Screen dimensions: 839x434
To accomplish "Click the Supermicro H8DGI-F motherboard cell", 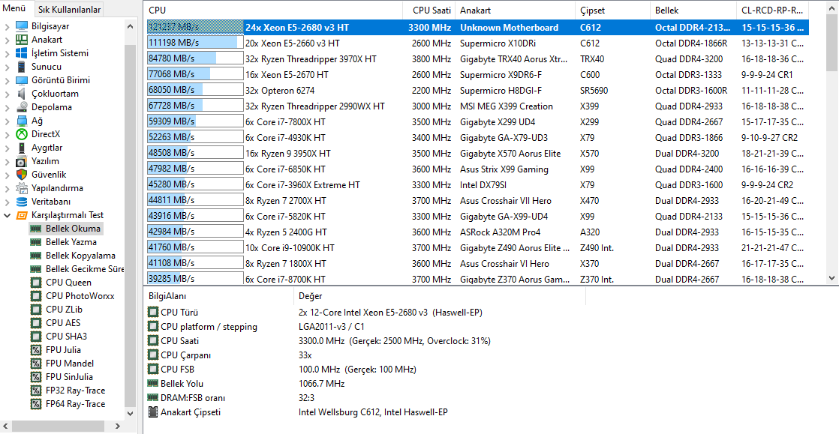I will (x=501, y=91).
